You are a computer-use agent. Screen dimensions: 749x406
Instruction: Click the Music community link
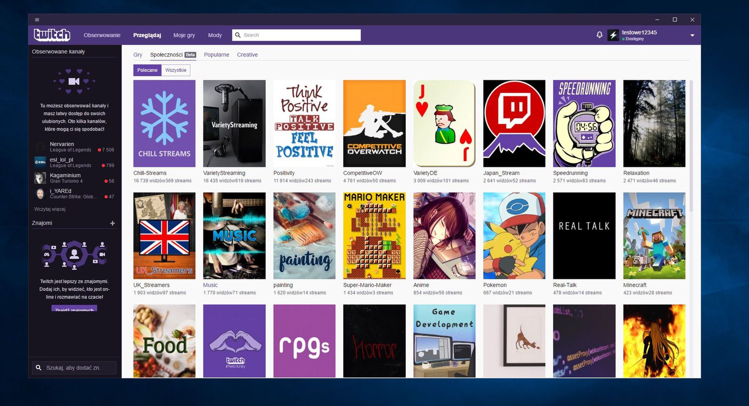[x=210, y=285]
